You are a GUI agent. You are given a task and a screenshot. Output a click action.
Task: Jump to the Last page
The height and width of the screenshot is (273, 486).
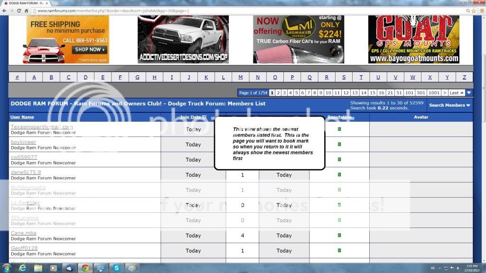tap(456, 92)
